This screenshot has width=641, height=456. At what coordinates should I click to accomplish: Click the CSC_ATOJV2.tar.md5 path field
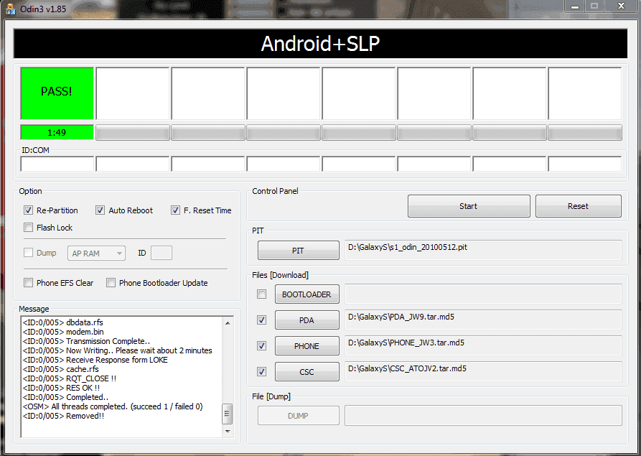tap(483, 371)
